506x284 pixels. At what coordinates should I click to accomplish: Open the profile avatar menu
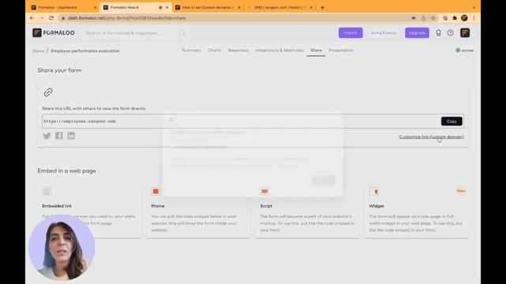point(465,33)
